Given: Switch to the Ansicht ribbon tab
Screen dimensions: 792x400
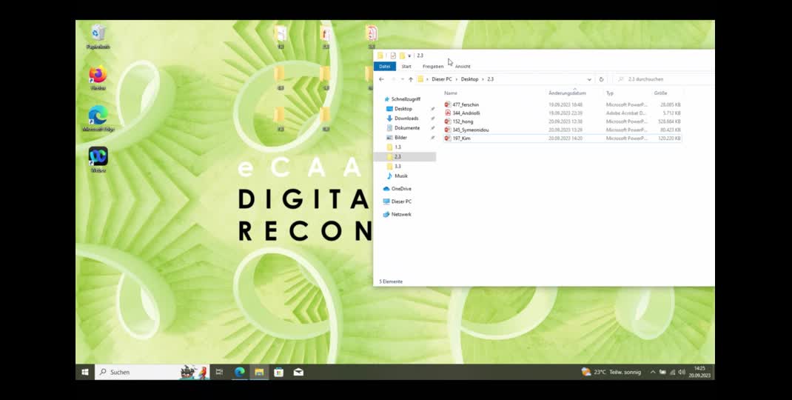Looking at the screenshot, I should click(463, 66).
